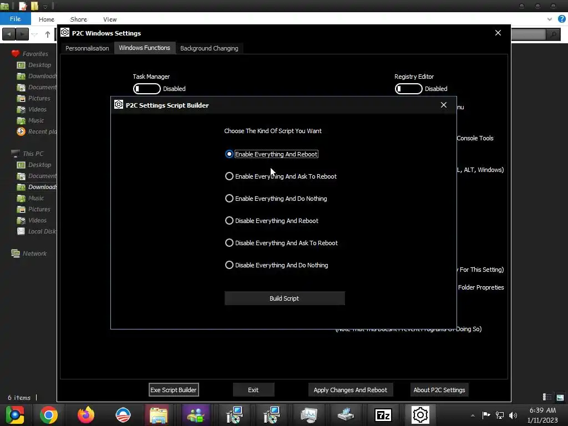This screenshot has width=568, height=426.
Task: Select Disable Everything And Do Nothing option
Action: pyautogui.click(x=276, y=265)
